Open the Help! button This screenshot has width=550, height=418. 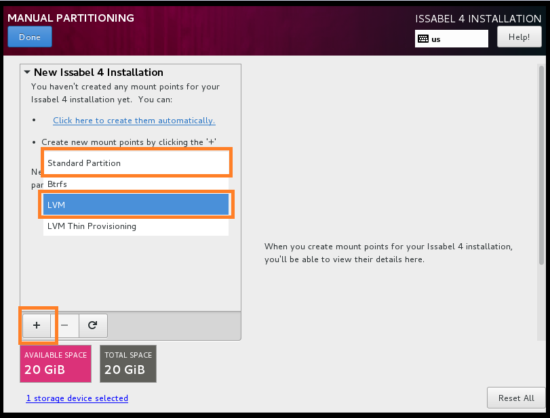click(x=519, y=37)
